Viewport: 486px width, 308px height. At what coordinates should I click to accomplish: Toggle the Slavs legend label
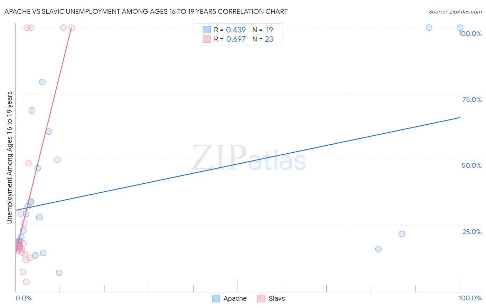pos(277,298)
